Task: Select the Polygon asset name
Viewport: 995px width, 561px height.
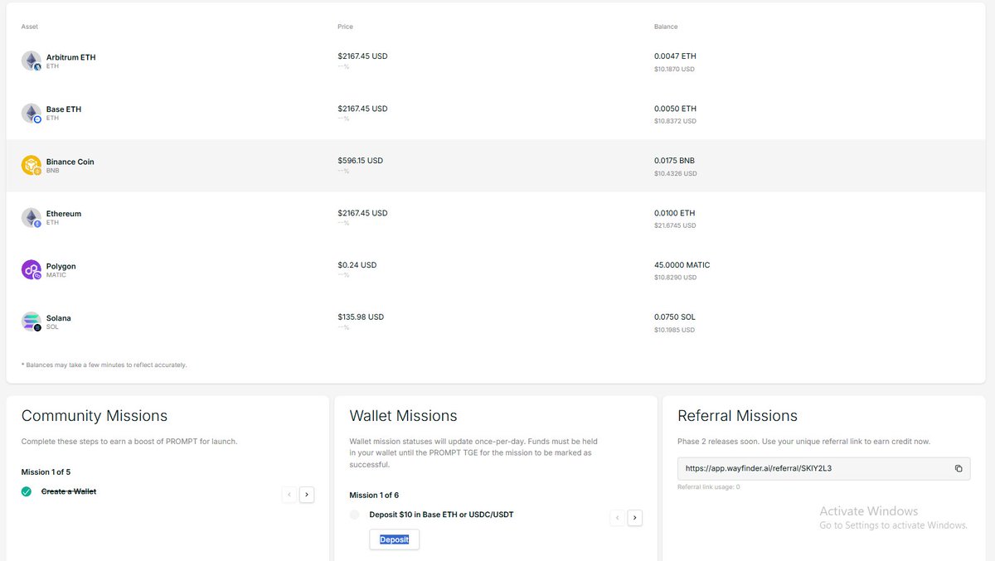Action: coord(61,266)
